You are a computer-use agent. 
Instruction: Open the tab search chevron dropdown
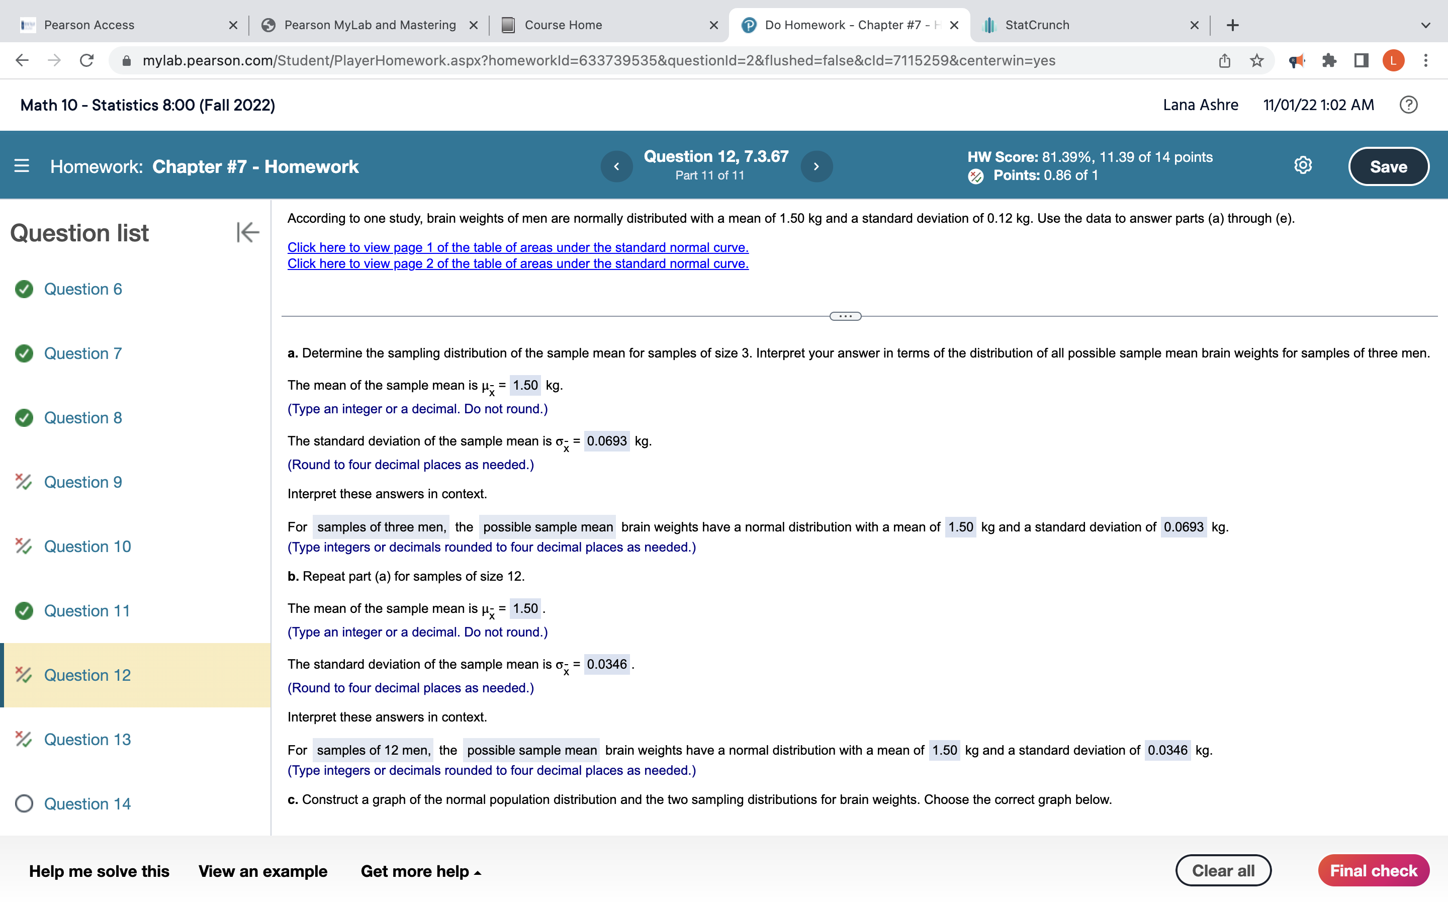coord(1425,25)
